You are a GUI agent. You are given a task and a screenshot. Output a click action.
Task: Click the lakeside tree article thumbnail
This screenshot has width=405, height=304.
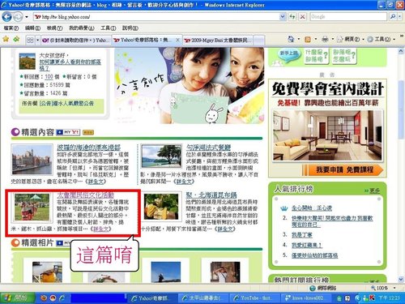161,156
